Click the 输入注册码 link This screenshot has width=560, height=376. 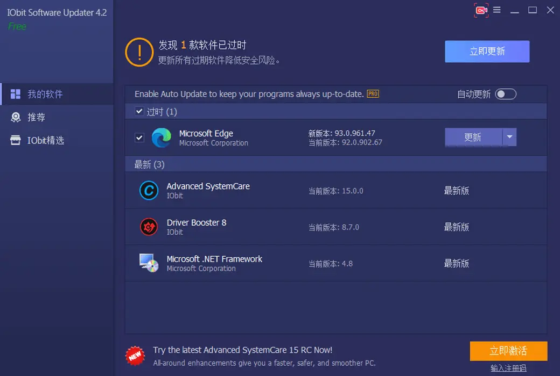click(x=508, y=368)
